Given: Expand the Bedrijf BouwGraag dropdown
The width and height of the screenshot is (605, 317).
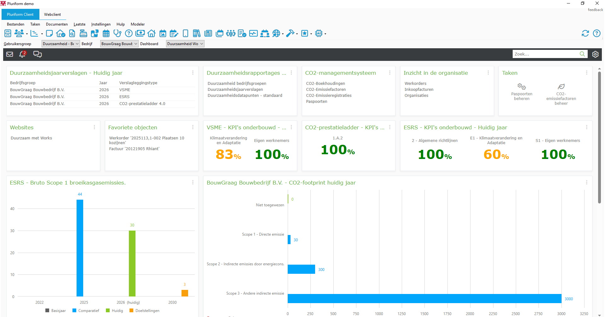Looking at the screenshot, I should 119,44.
